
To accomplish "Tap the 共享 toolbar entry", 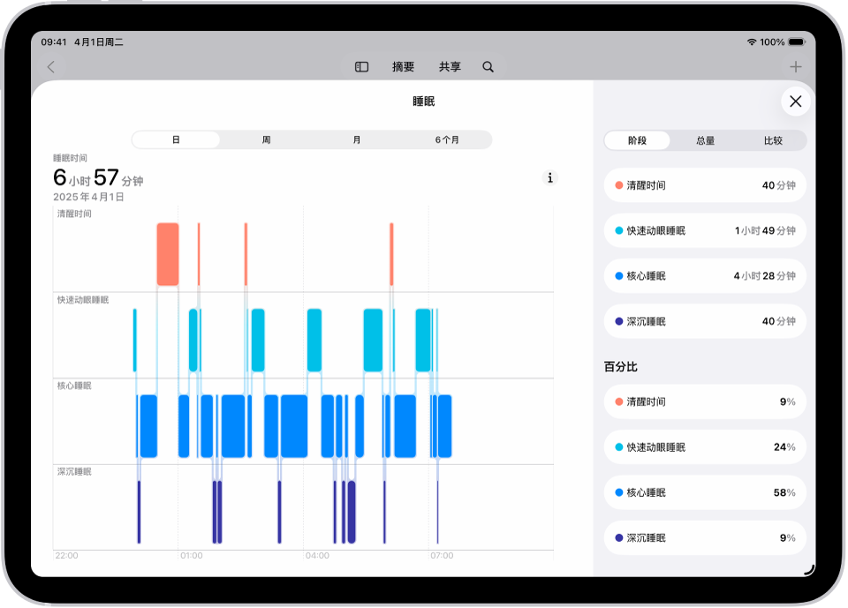I will [x=450, y=66].
